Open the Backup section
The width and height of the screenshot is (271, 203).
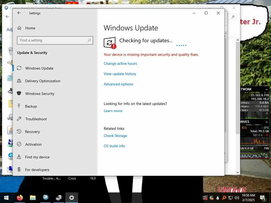tap(31, 106)
